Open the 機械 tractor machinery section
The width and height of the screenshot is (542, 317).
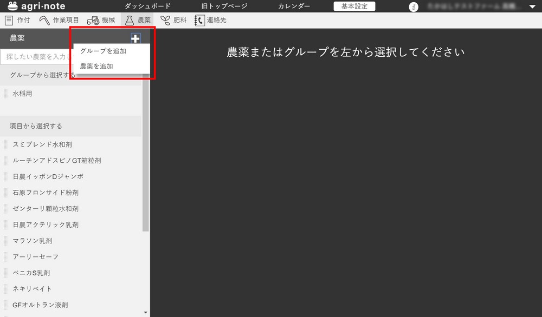pos(93,20)
